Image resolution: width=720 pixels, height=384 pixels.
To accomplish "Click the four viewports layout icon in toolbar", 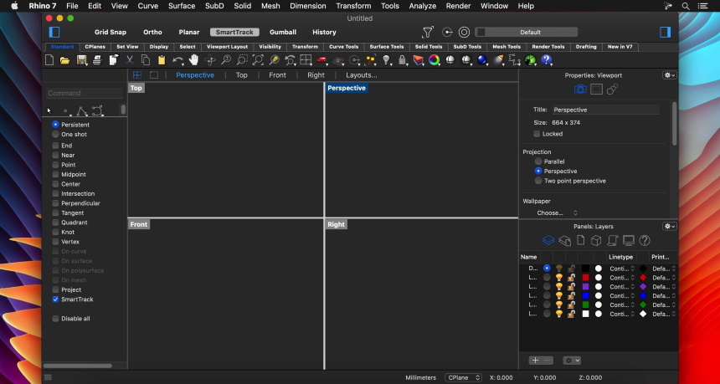I will click(306, 60).
